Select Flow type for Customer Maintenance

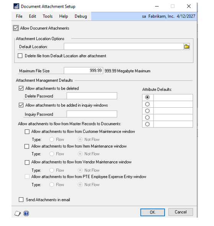click(52, 139)
